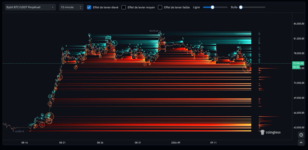Click the 62,505.10 low price label
This screenshot has height=150, width=308.
coord(20,131)
